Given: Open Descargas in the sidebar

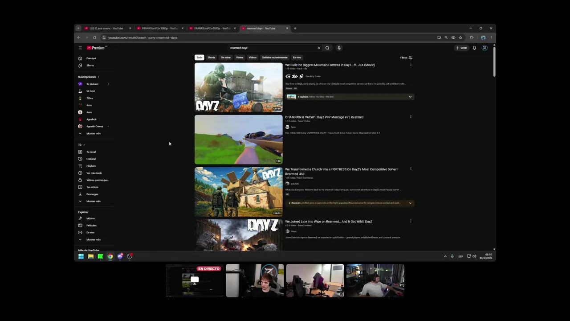Looking at the screenshot, I should click(x=92, y=194).
